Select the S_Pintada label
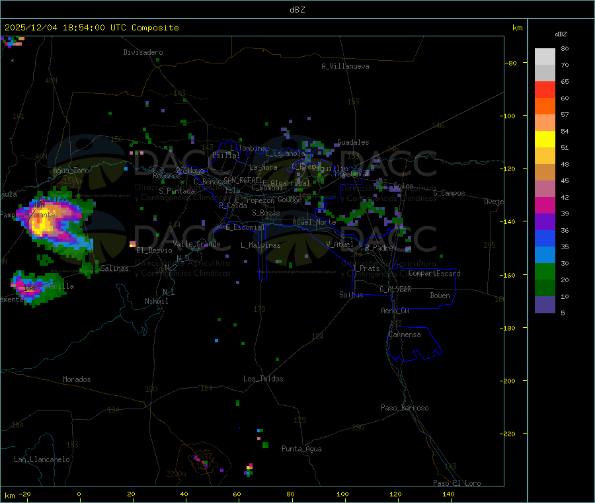Screen dimensions: 595x503 177,191
